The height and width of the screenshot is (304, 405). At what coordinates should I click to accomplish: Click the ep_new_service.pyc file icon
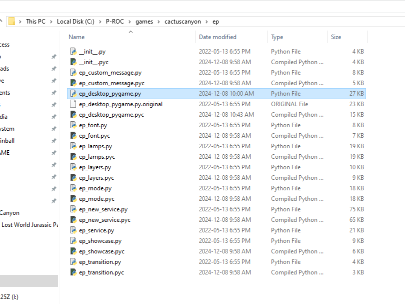73,220
